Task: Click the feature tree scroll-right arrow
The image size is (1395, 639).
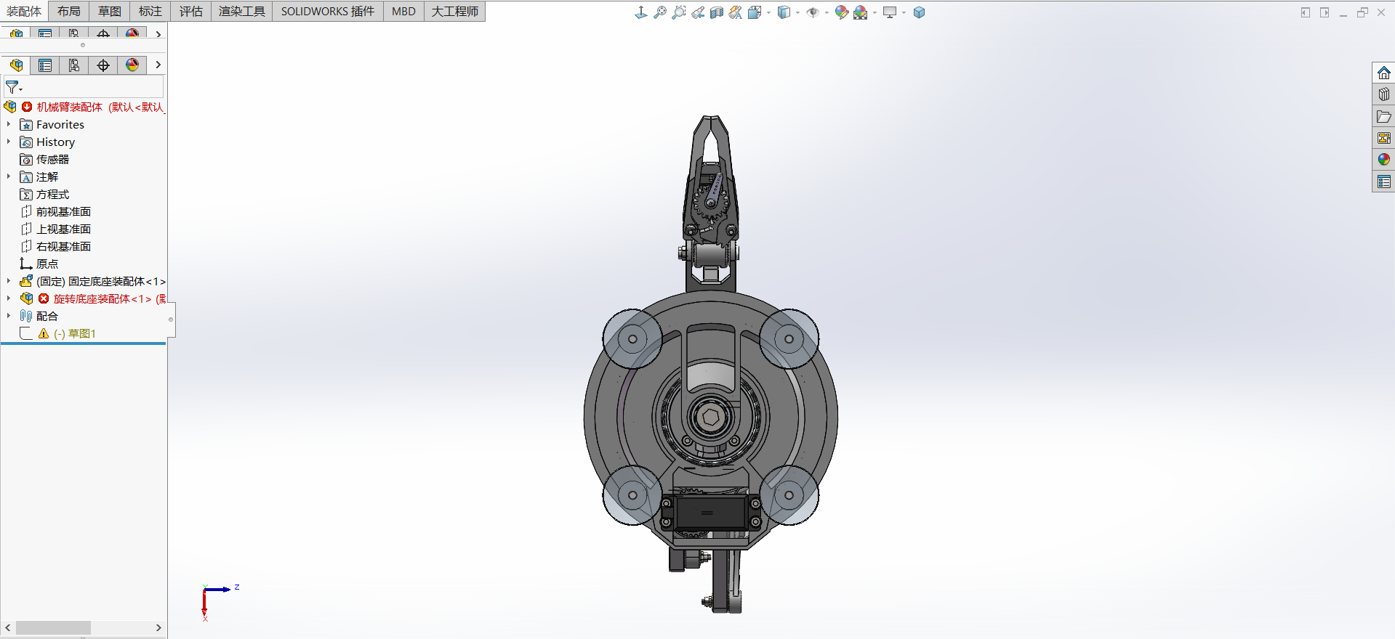Action: [x=158, y=627]
